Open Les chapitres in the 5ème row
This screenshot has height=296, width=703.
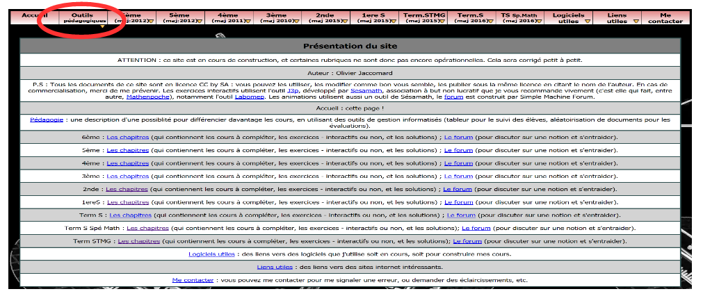128,151
